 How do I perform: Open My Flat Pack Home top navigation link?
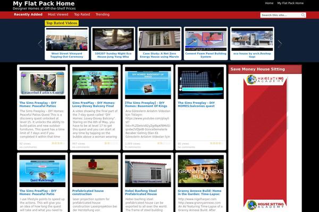tap(290, 3)
